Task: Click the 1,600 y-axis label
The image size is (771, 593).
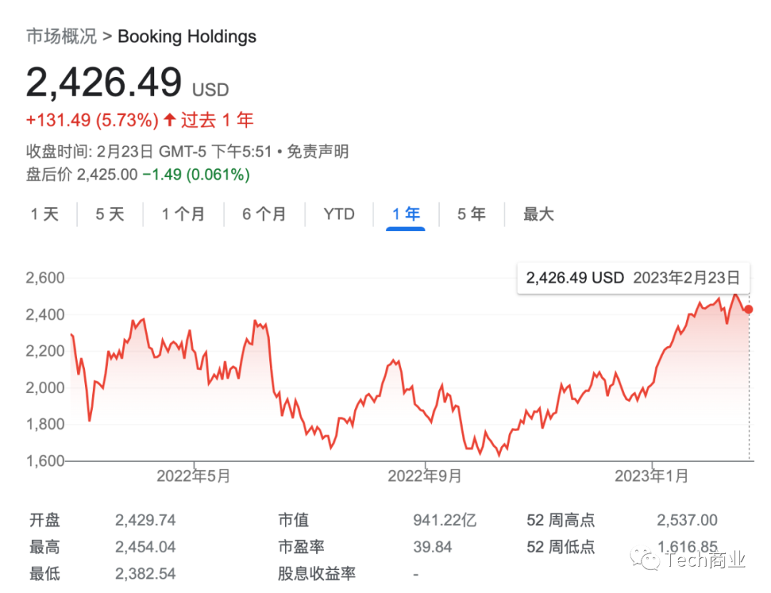Action: 45,461
